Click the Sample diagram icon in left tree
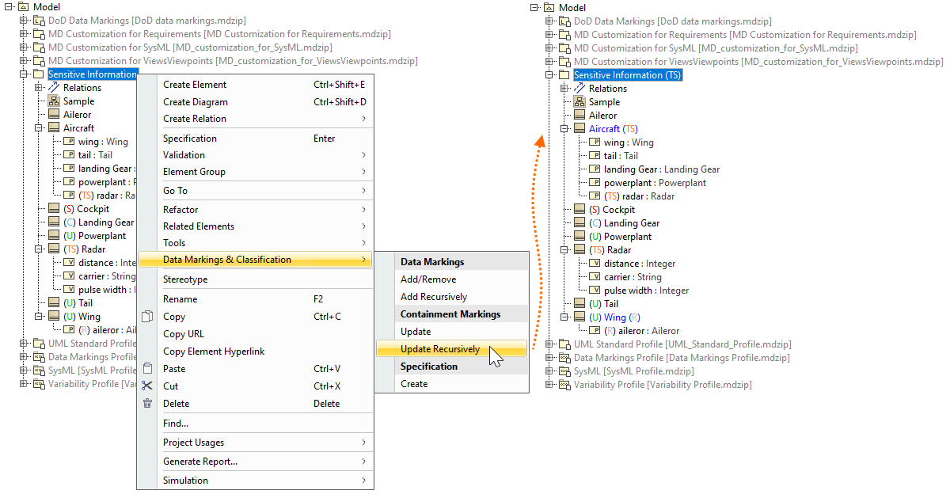The width and height of the screenshot is (950, 494). pos(54,101)
